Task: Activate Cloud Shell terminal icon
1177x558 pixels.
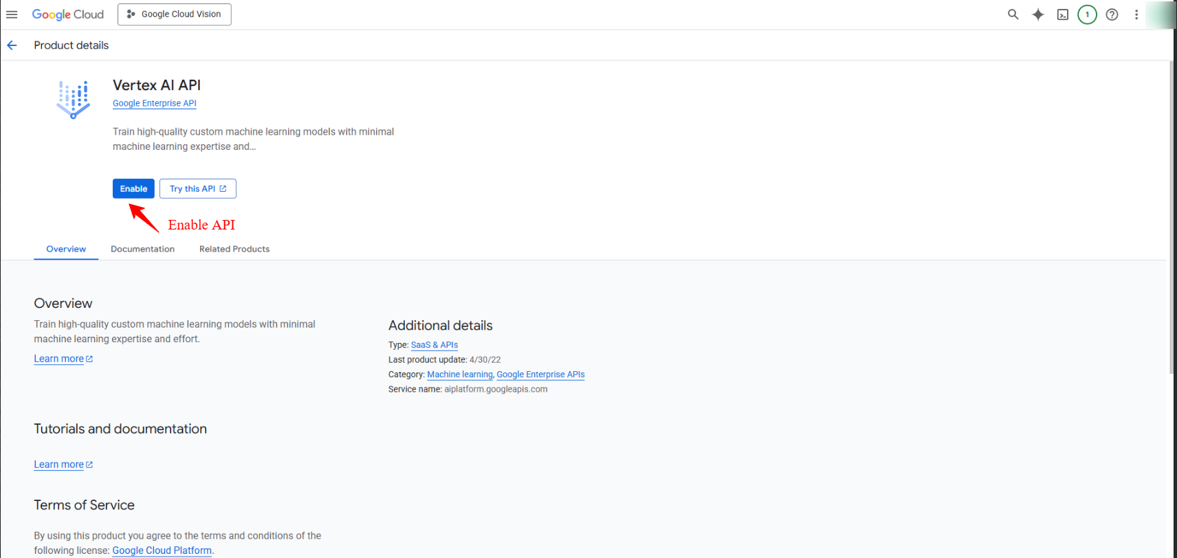Action: [1062, 14]
